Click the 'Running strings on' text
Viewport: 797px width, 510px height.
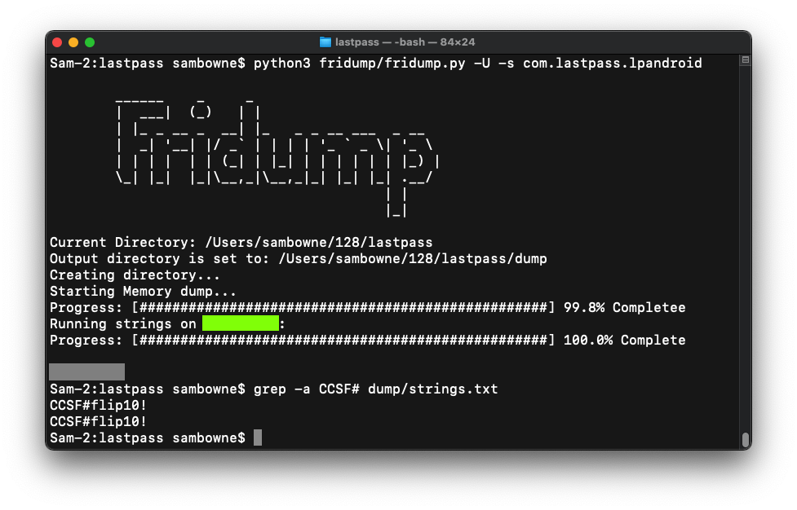(122, 323)
